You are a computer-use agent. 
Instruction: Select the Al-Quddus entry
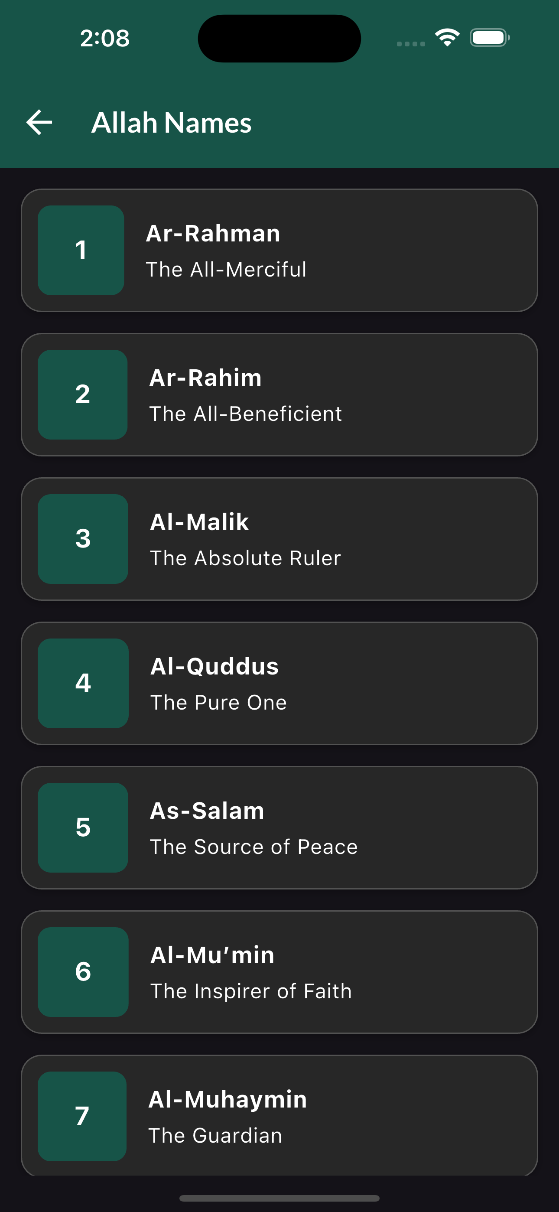279,683
